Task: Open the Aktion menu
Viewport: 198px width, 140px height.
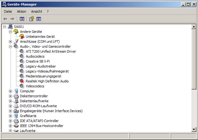Action: pyautogui.click(x=21, y=11)
